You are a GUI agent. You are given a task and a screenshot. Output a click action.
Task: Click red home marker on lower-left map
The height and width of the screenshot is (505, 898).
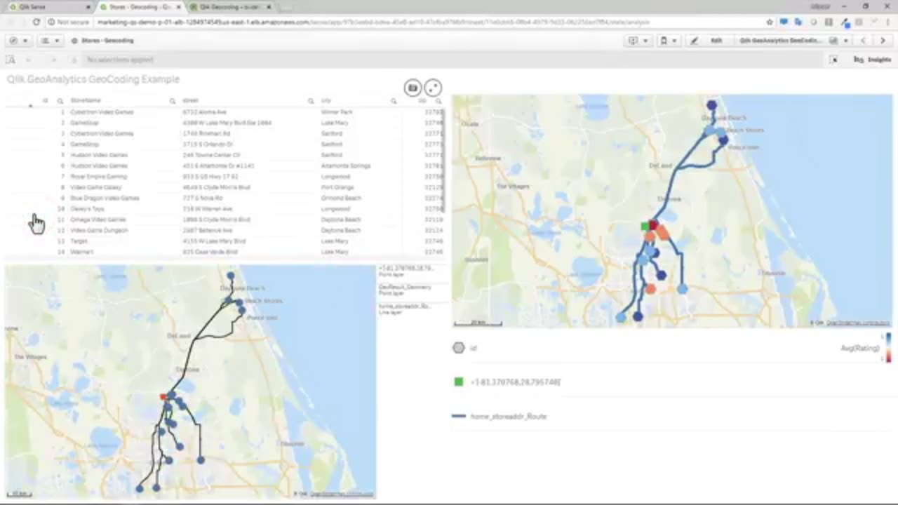163,397
